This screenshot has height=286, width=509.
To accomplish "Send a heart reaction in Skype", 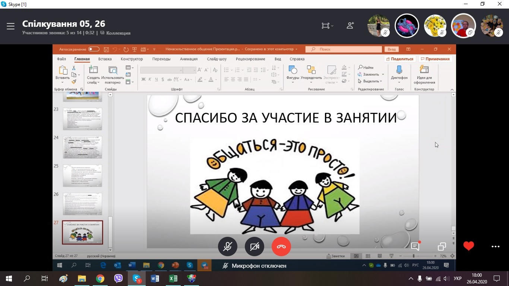I will (469, 246).
